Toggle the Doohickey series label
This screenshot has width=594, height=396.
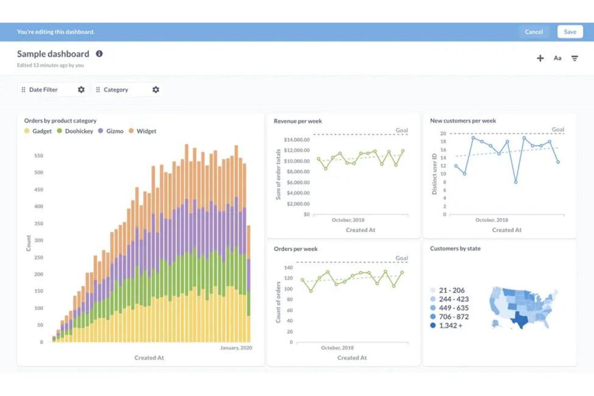click(x=79, y=131)
